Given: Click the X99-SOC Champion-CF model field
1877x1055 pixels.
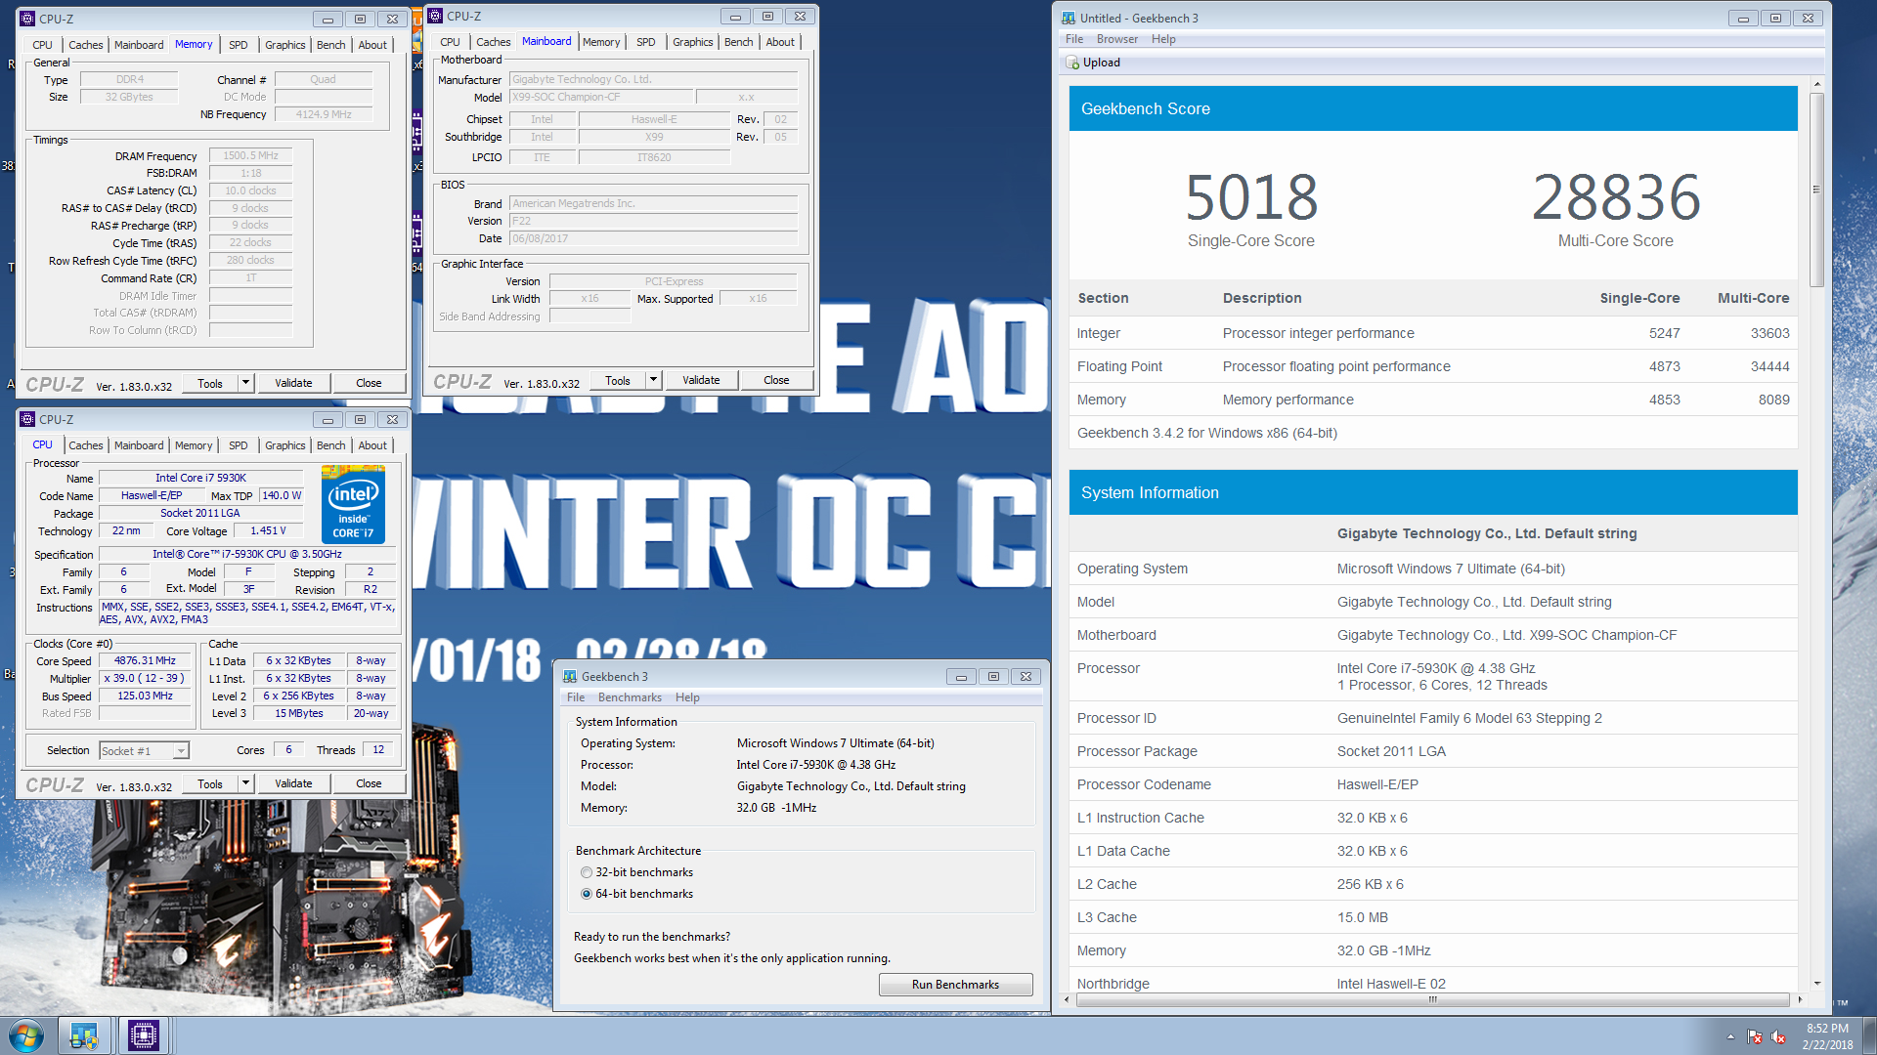Looking at the screenshot, I should click(601, 97).
